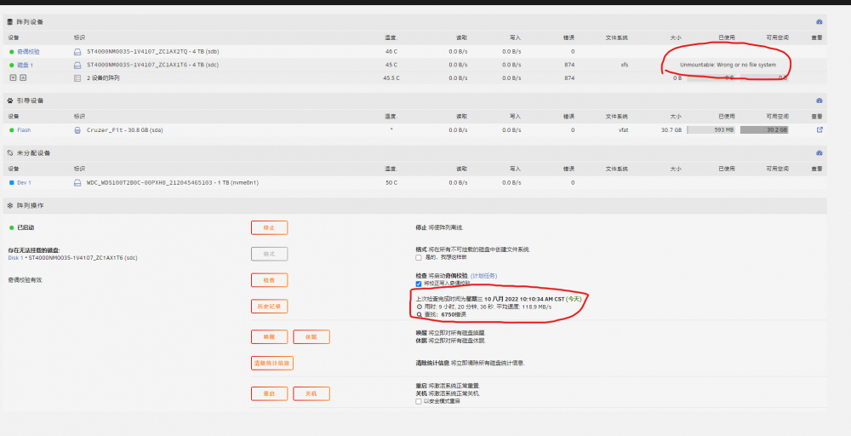
Task: Click 磁盘 1 error count 874
Action: point(569,65)
